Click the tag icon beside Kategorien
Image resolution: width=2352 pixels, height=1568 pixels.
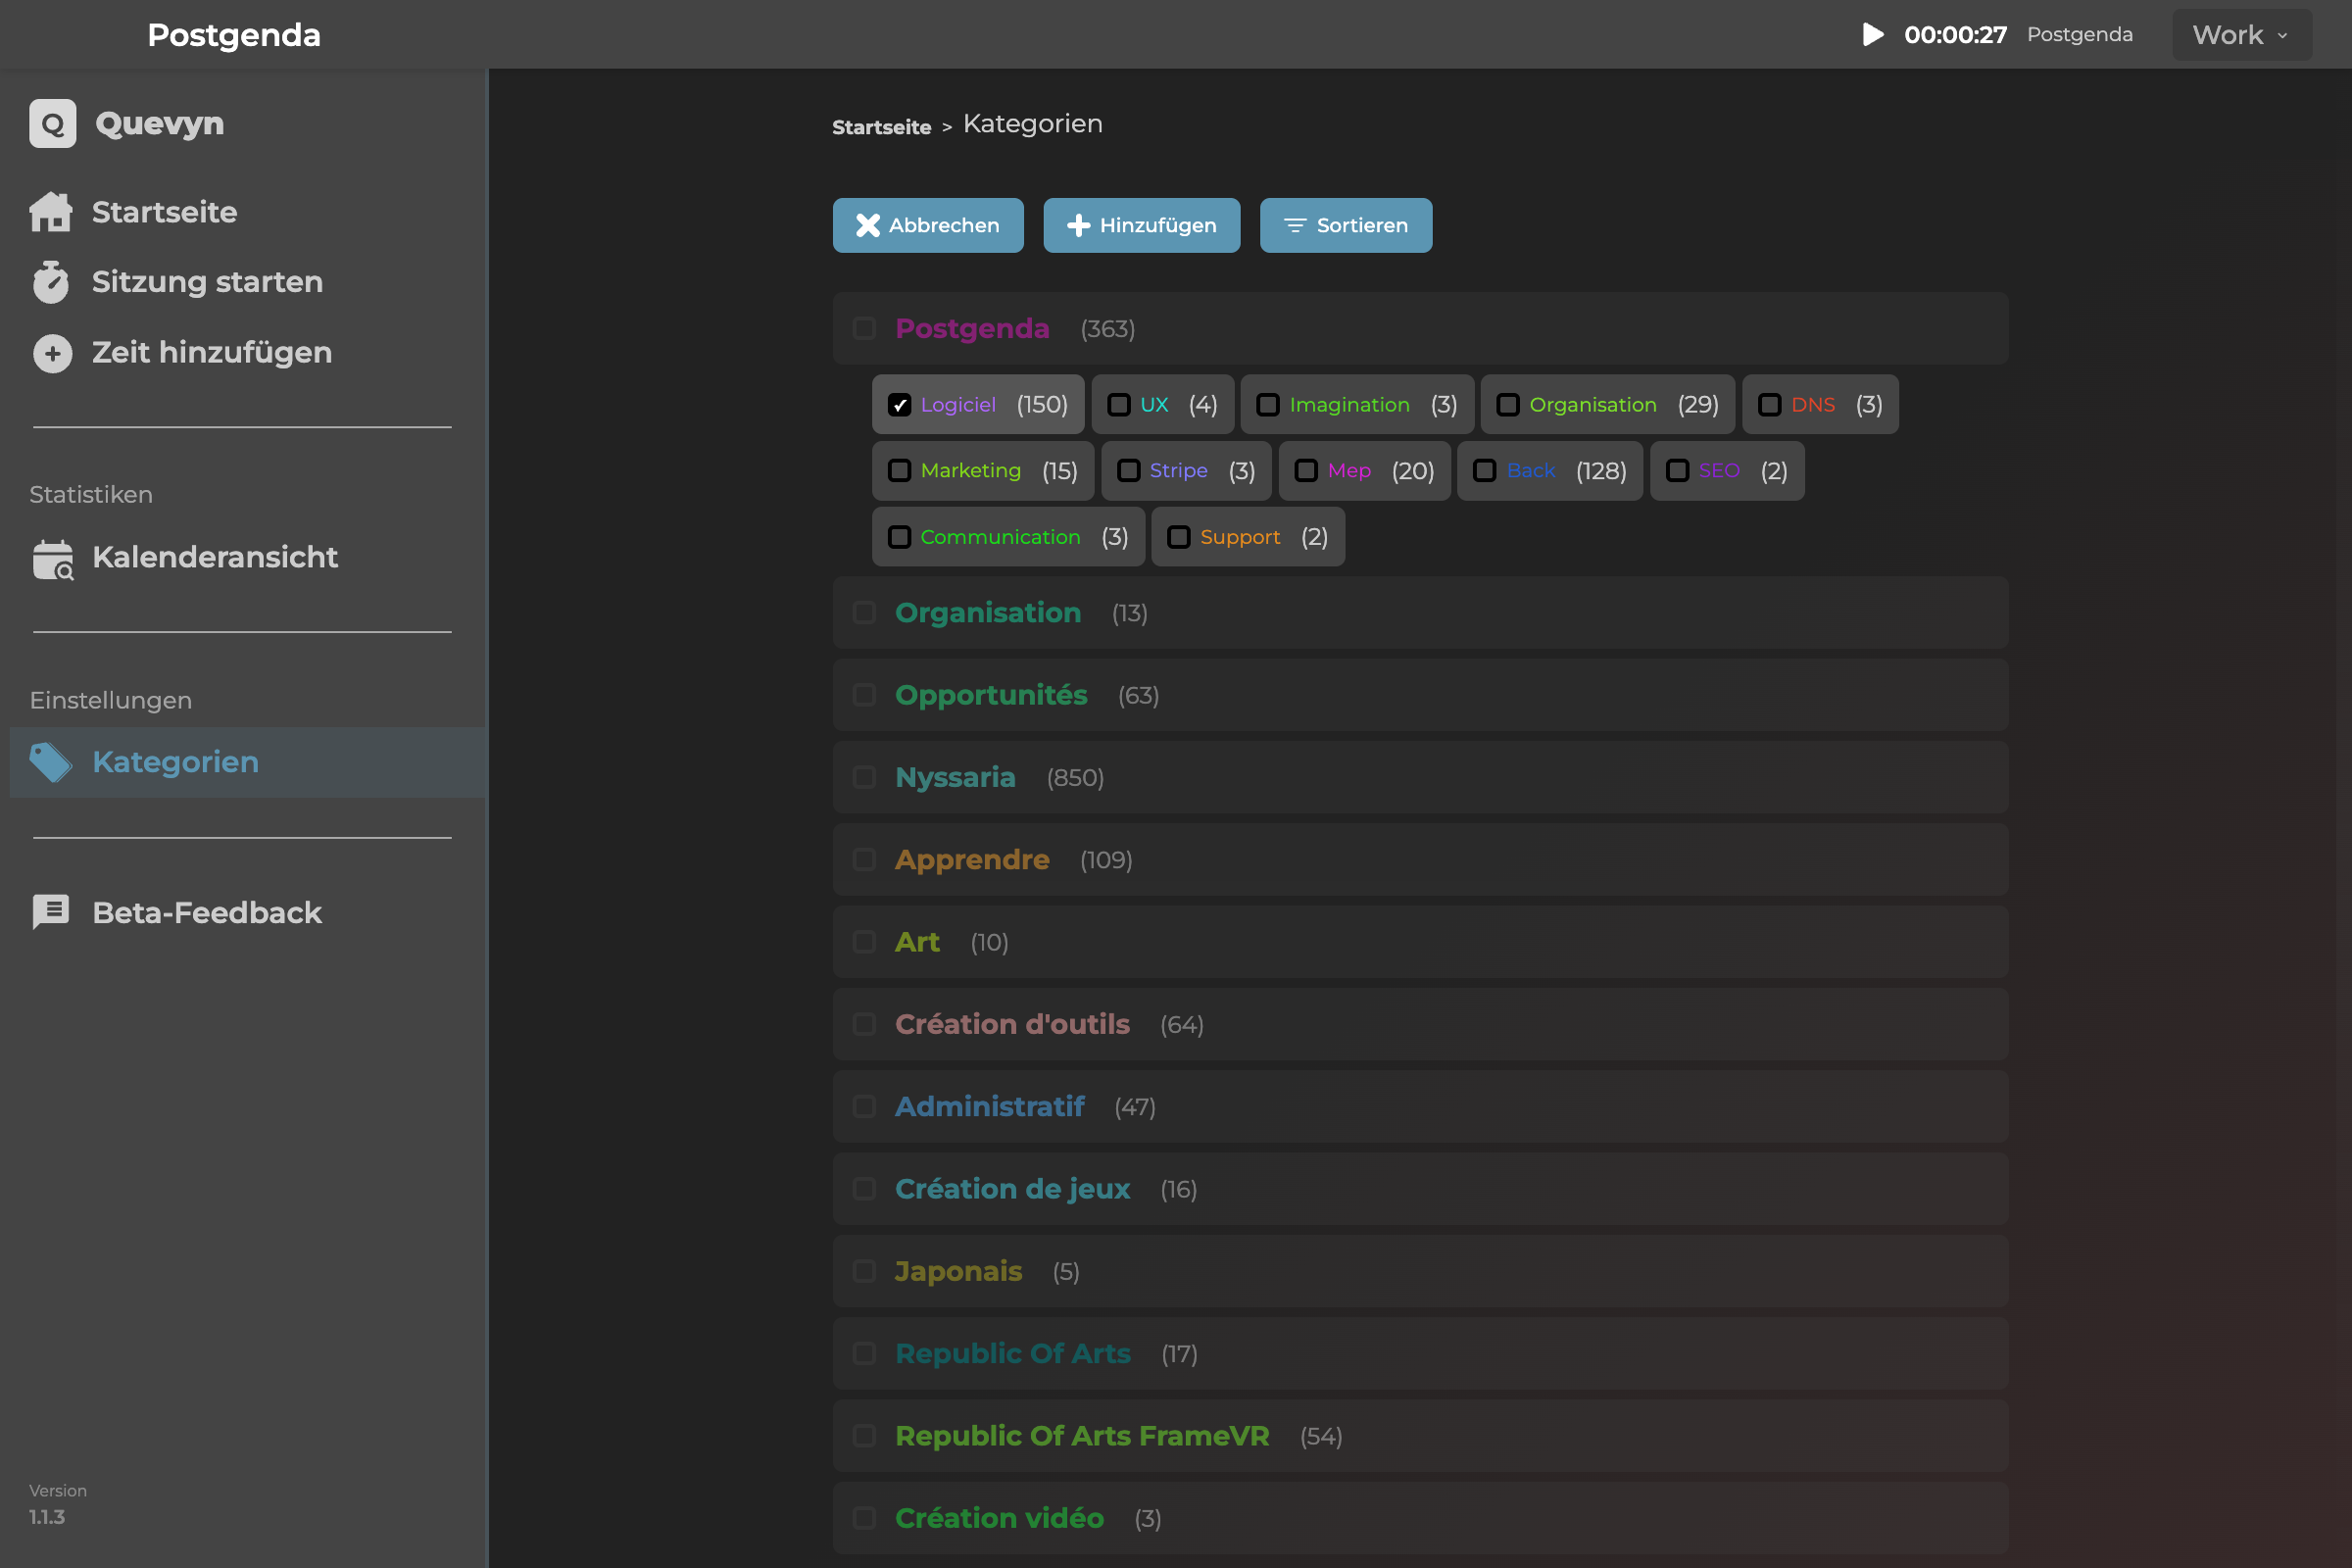point(50,763)
